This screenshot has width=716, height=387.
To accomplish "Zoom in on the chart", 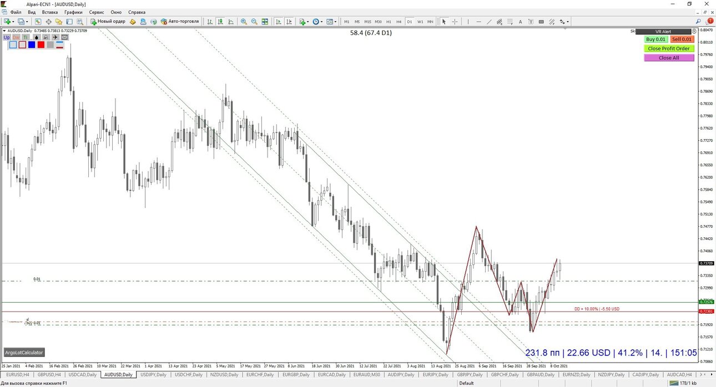I will (x=244, y=22).
